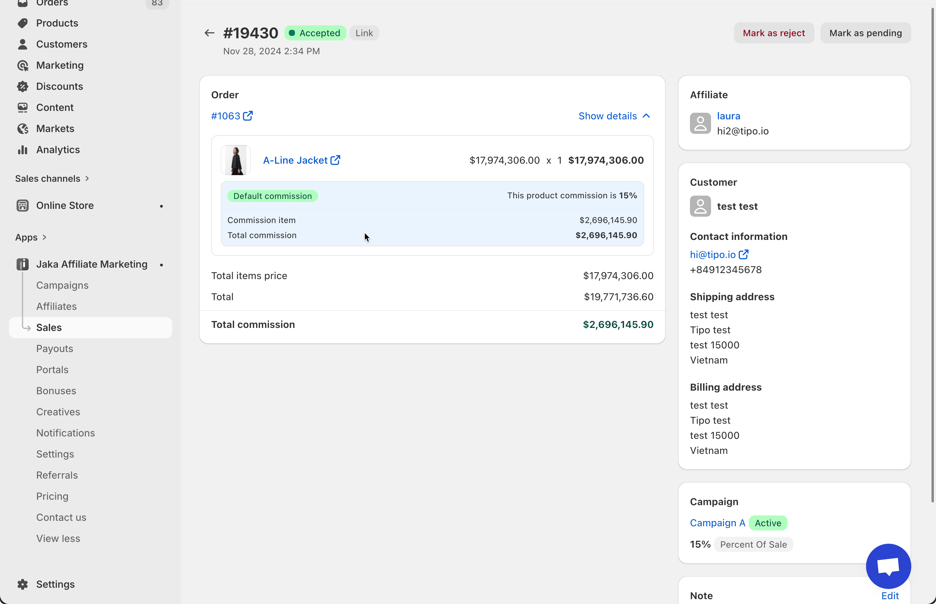Collapse the app menu with View less
This screenshot has height=604, width=936.
[58, 539]
